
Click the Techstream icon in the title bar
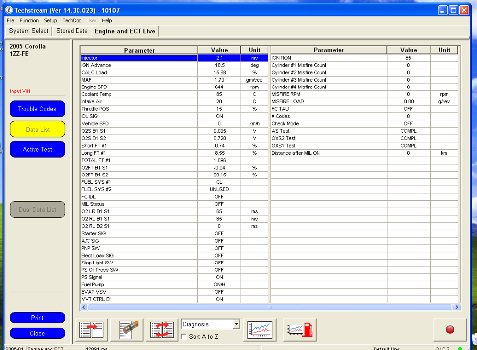point(8,10)
